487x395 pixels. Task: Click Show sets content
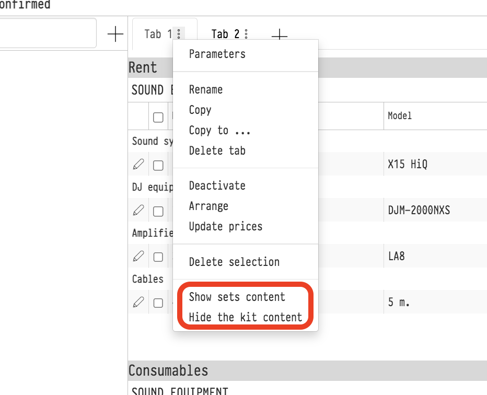(237, 297)
